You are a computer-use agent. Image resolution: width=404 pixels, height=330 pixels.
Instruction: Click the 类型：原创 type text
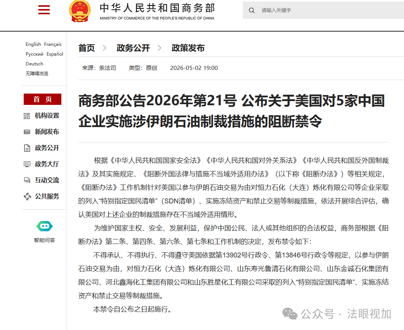pos(143,68)
